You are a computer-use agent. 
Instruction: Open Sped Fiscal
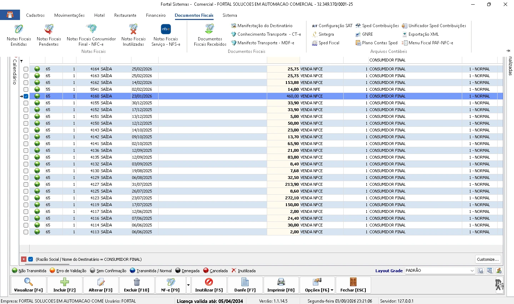click(325, 43)
